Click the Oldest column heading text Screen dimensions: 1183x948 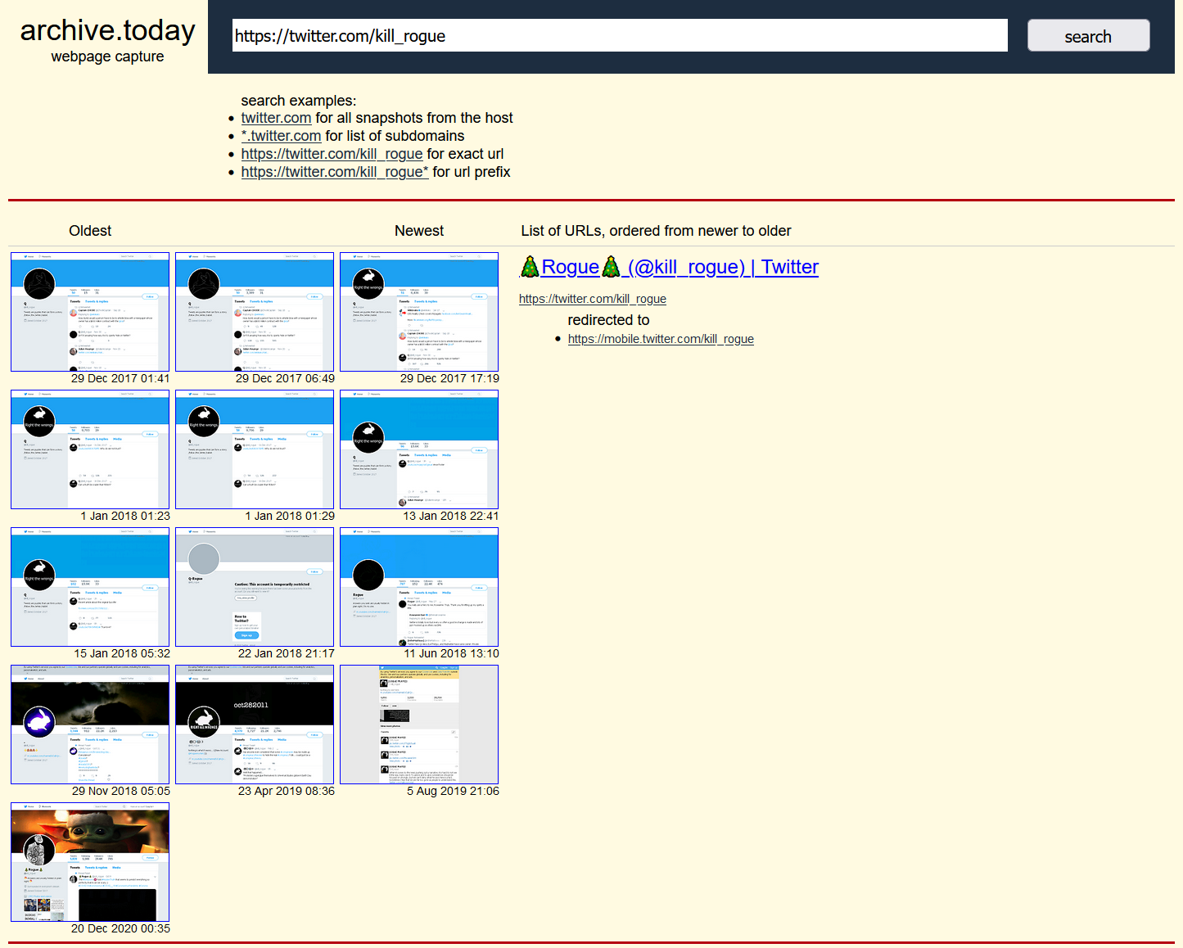pyautogui.click(x=90, y=231)
